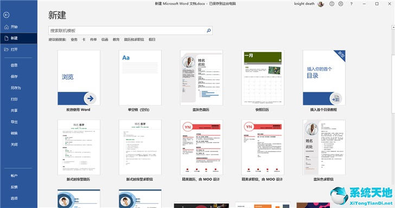Click the search magnifier icon
395x208 pixels.
(x=208, y=30)
